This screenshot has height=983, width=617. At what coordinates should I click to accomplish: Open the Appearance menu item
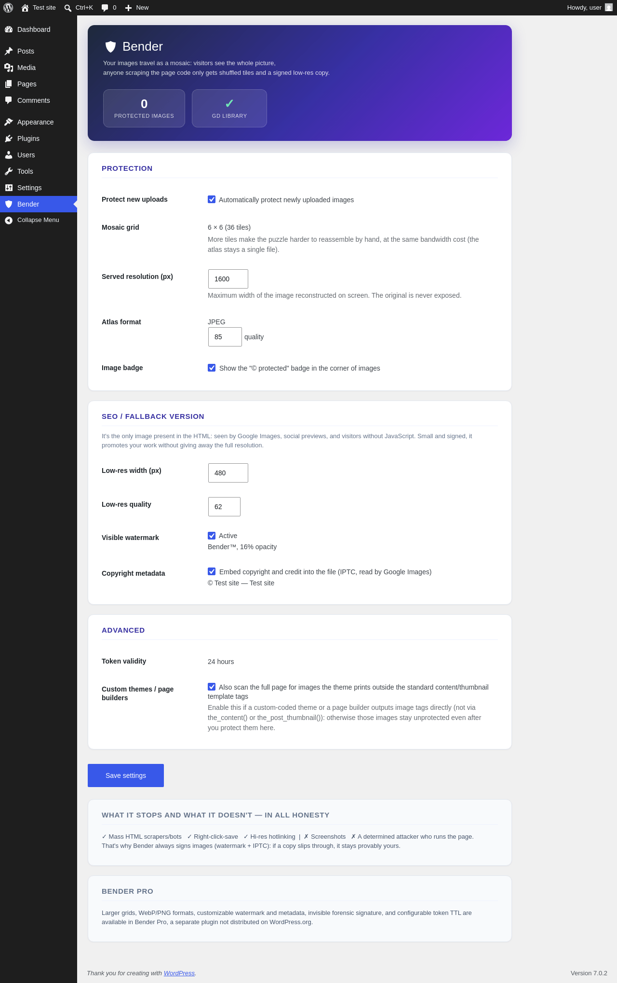[x=39, y=122]
